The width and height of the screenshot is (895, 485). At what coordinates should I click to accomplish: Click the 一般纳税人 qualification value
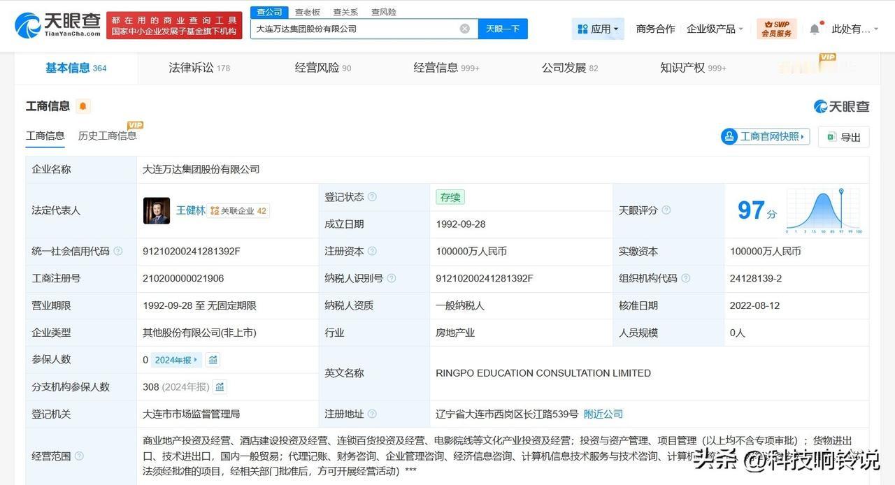[460, 305]
